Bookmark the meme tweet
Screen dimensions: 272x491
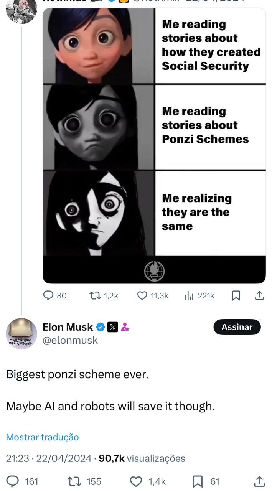(237, 295)
